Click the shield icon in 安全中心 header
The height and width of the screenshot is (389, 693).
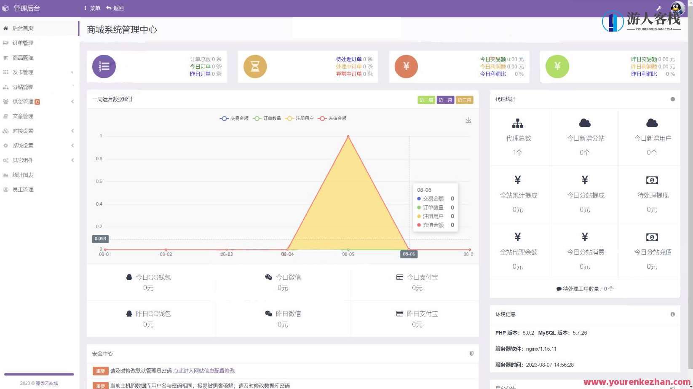(x=471, y=354)
